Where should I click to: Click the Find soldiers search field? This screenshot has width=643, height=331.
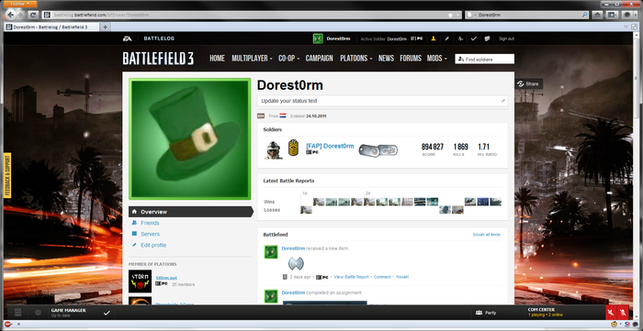(484, 60)
